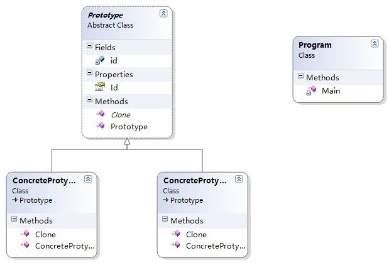Collapse Methods section in right ConcretePrototype class
This screenshot has height=263, width=389.
tap(165, 219)
